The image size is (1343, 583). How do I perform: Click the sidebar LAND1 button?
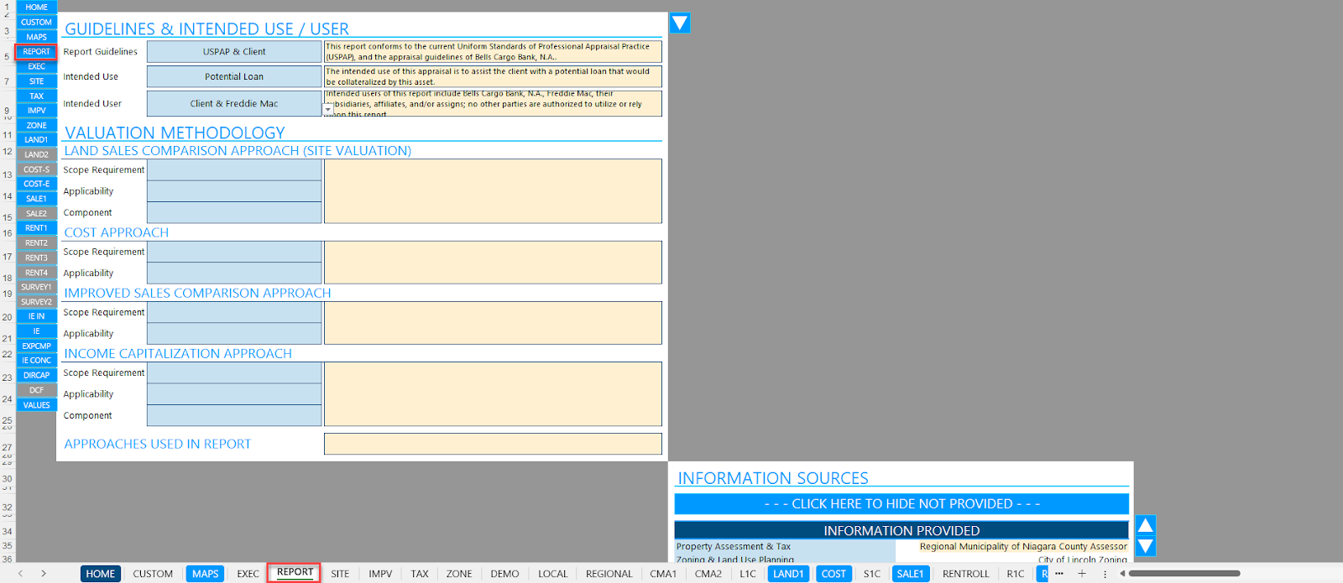click(36, 140)
